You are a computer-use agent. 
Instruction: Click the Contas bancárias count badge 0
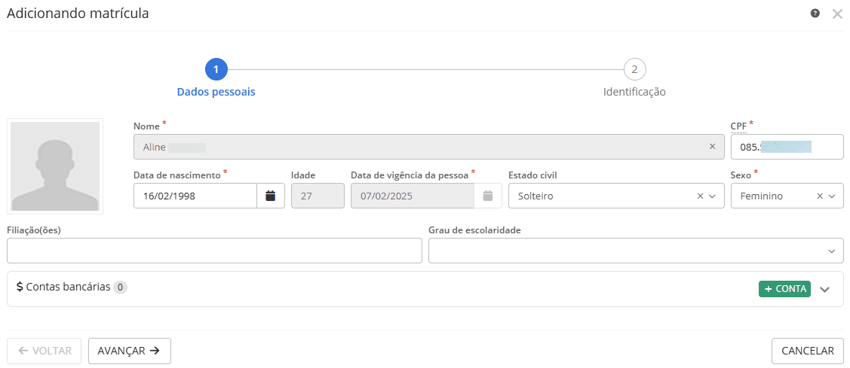pos(121,287)
